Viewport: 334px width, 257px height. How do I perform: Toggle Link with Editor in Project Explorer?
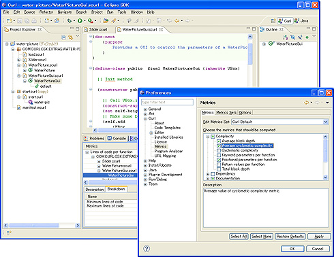(71, 37)
